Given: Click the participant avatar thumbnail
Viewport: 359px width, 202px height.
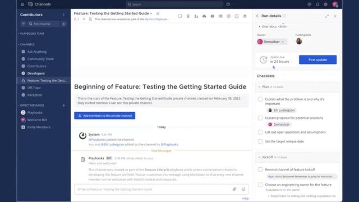Looking at the screenshot, I should (299, 41).
